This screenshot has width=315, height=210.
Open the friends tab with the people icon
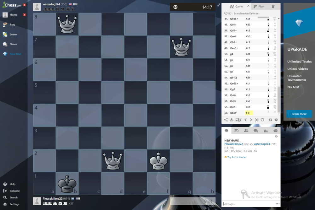[x=246, y=131]
